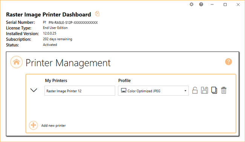The height and width of the screenshot is (142, 245).
Task: Click the Raster Image Printer Dashboard title
Action: [x=49, y=15]
